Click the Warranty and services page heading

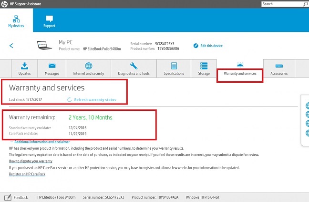click(47, 87)
